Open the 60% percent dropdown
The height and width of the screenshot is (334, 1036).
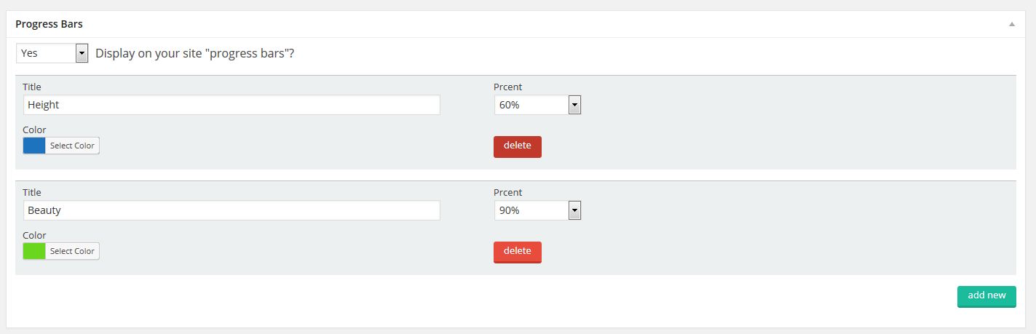537,105
